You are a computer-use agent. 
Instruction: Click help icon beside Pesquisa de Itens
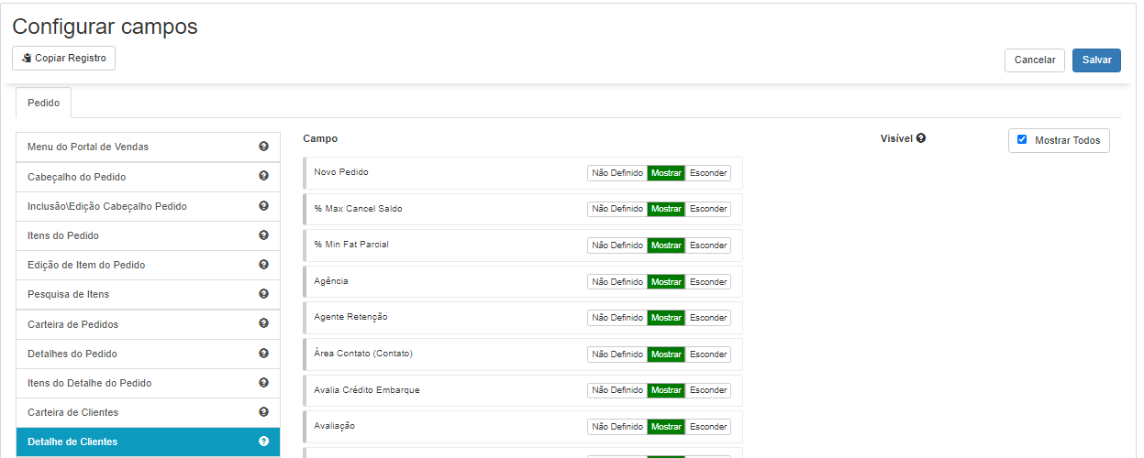pos(263,294)
